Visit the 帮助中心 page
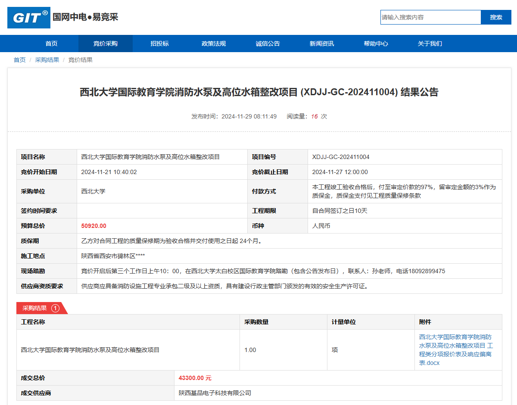 376,44
